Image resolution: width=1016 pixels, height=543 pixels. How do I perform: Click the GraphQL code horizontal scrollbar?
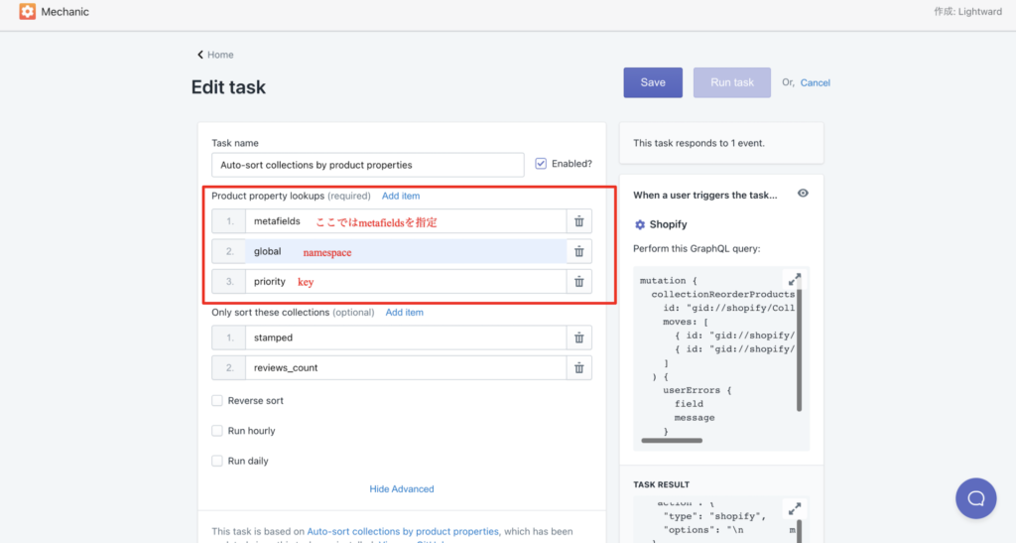pos(672,441)
